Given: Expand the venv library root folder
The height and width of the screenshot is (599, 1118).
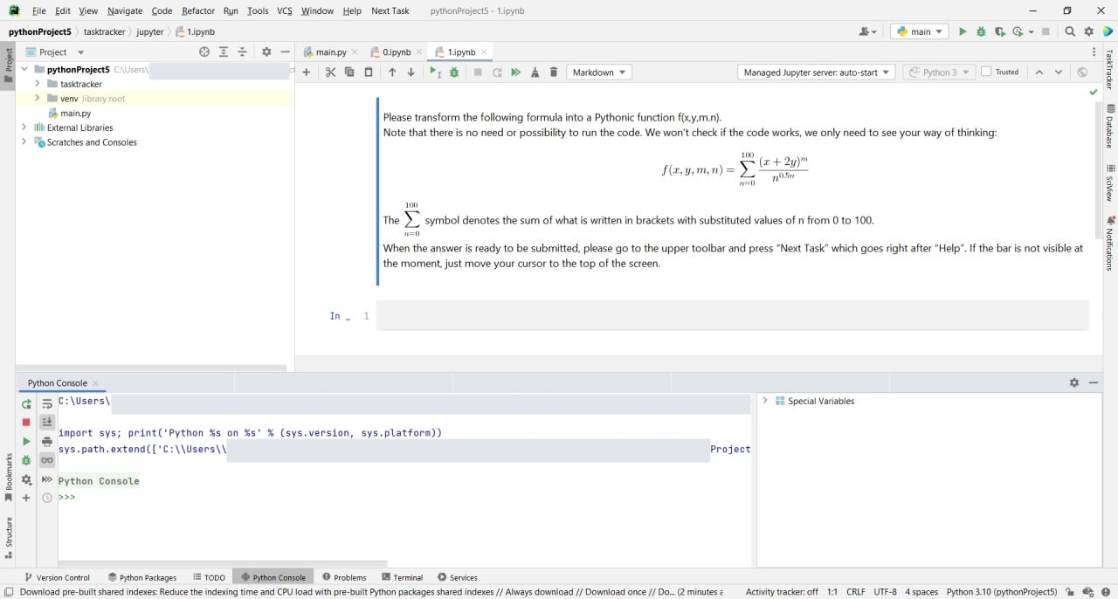Looking at the screenshot, I should pyautogui.click(x=38, y=99).
